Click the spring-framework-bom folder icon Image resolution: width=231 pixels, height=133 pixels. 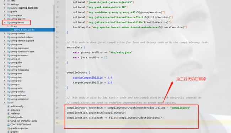[9, 52]
